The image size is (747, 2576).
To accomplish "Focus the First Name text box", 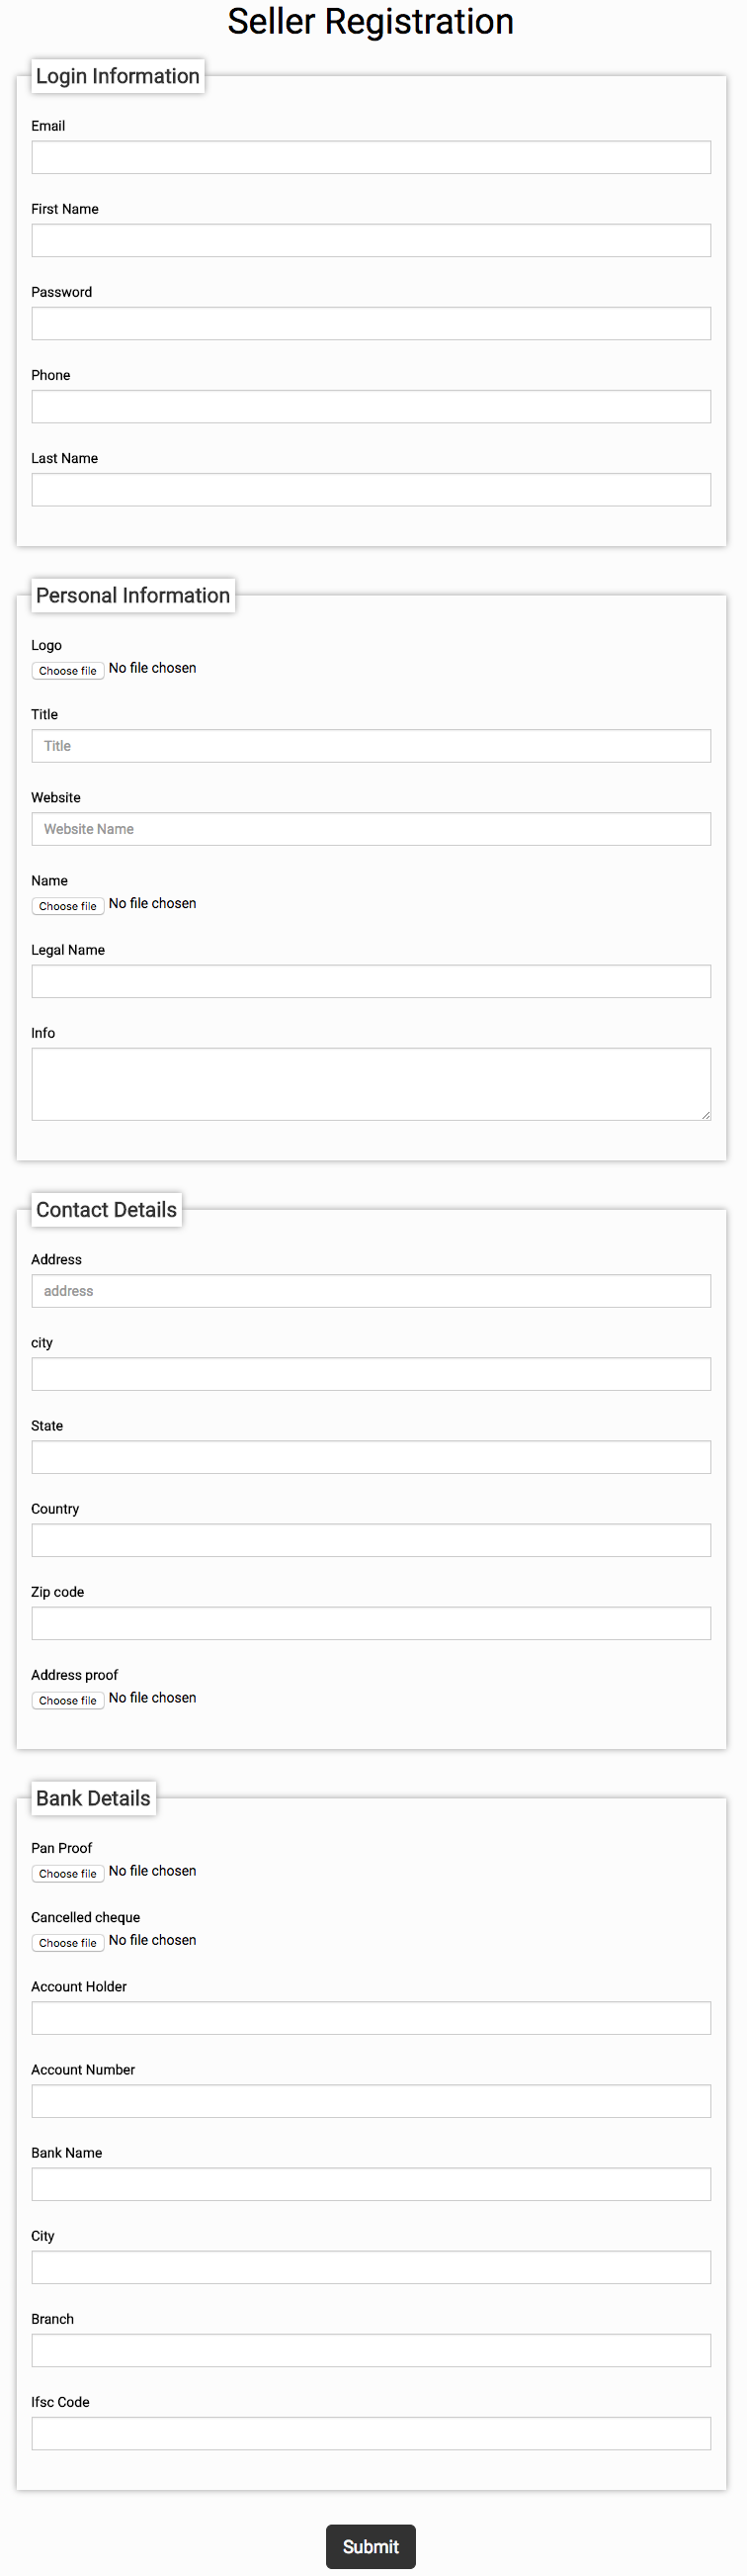I will coord(371,240).
